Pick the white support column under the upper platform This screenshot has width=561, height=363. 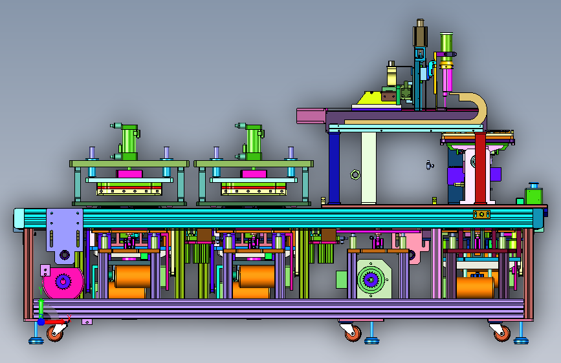coord(369,168)
